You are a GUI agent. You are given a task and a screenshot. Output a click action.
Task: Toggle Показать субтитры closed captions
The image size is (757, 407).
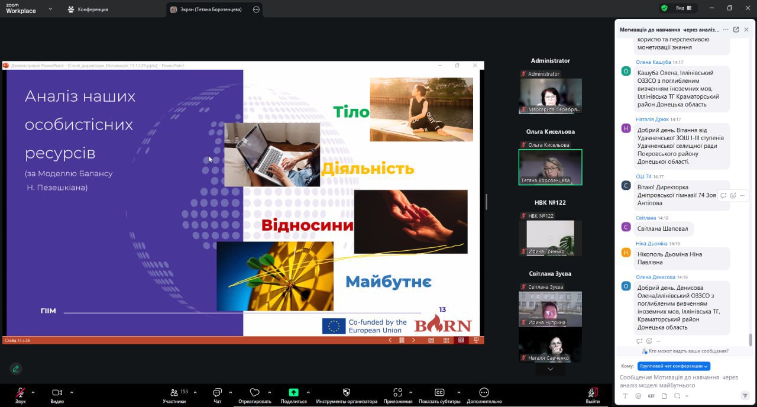pos(439,393)
